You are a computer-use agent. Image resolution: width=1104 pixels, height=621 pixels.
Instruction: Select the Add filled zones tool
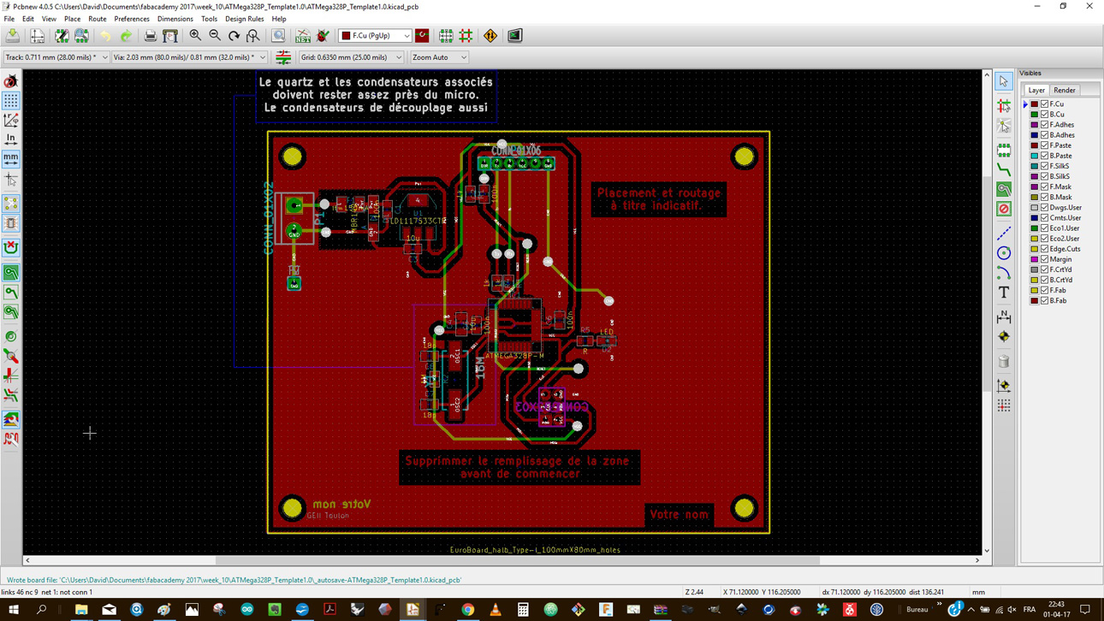(1004, 189)
